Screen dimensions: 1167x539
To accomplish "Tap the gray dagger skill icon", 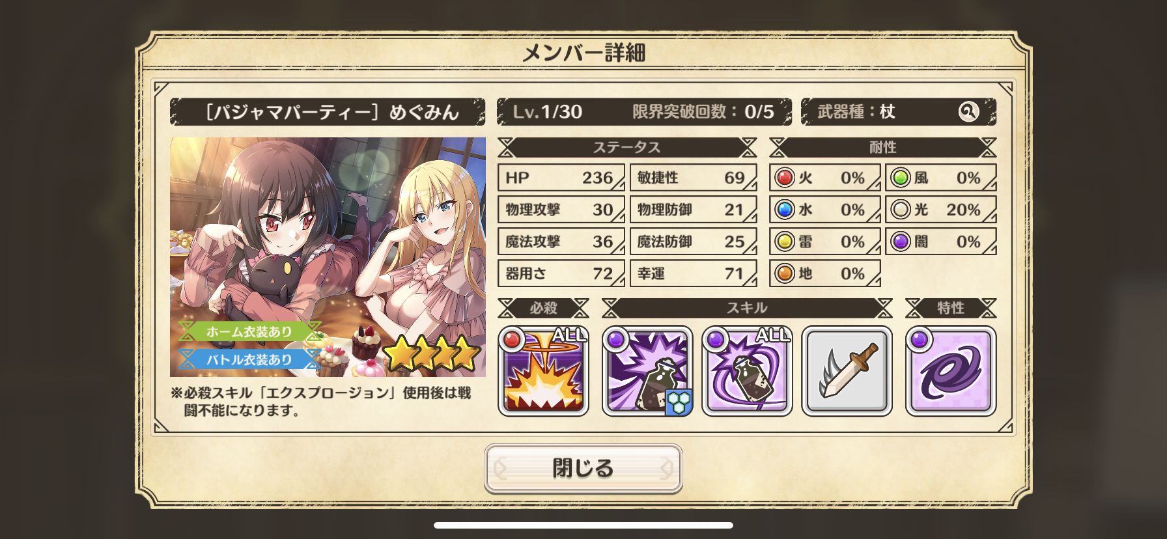I will 847,371.
